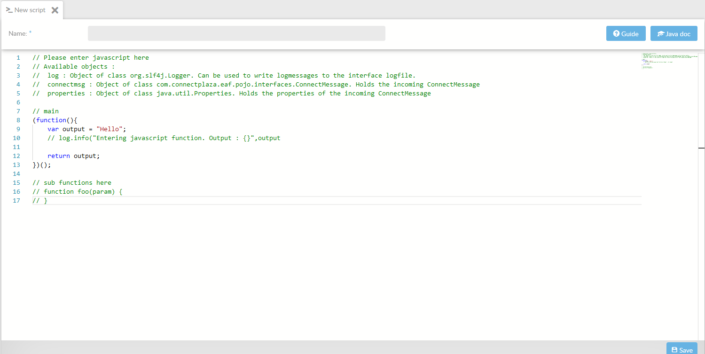Save the script with Save button
This screenshot has width=705, height=354.
tap(681, 350)
